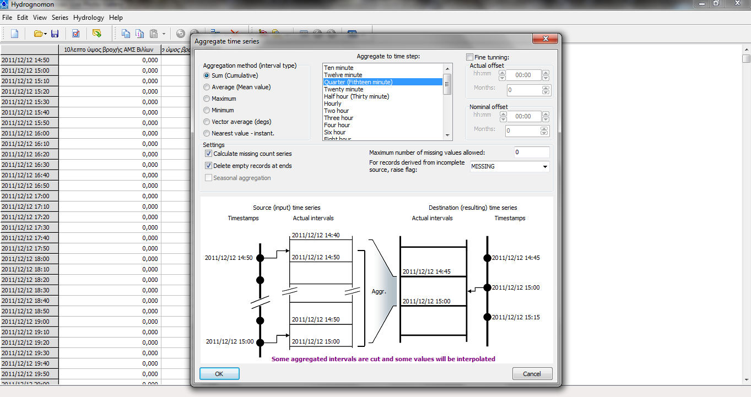
Task: Open the Hydrology menu
Action: point(89,18)
